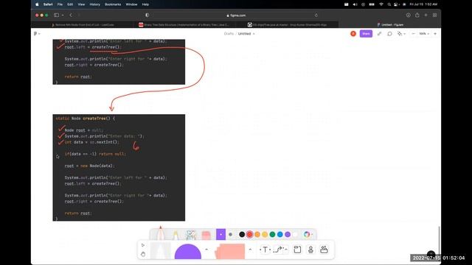Image resolution: width=472 pixels, height=265 pixels.
Task: Select the Text tool
Action: click(265, 250)
